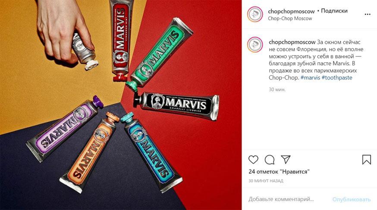Click the Опубликовать publish button
This screenshot has height=210, width=377.
point(351,199)
